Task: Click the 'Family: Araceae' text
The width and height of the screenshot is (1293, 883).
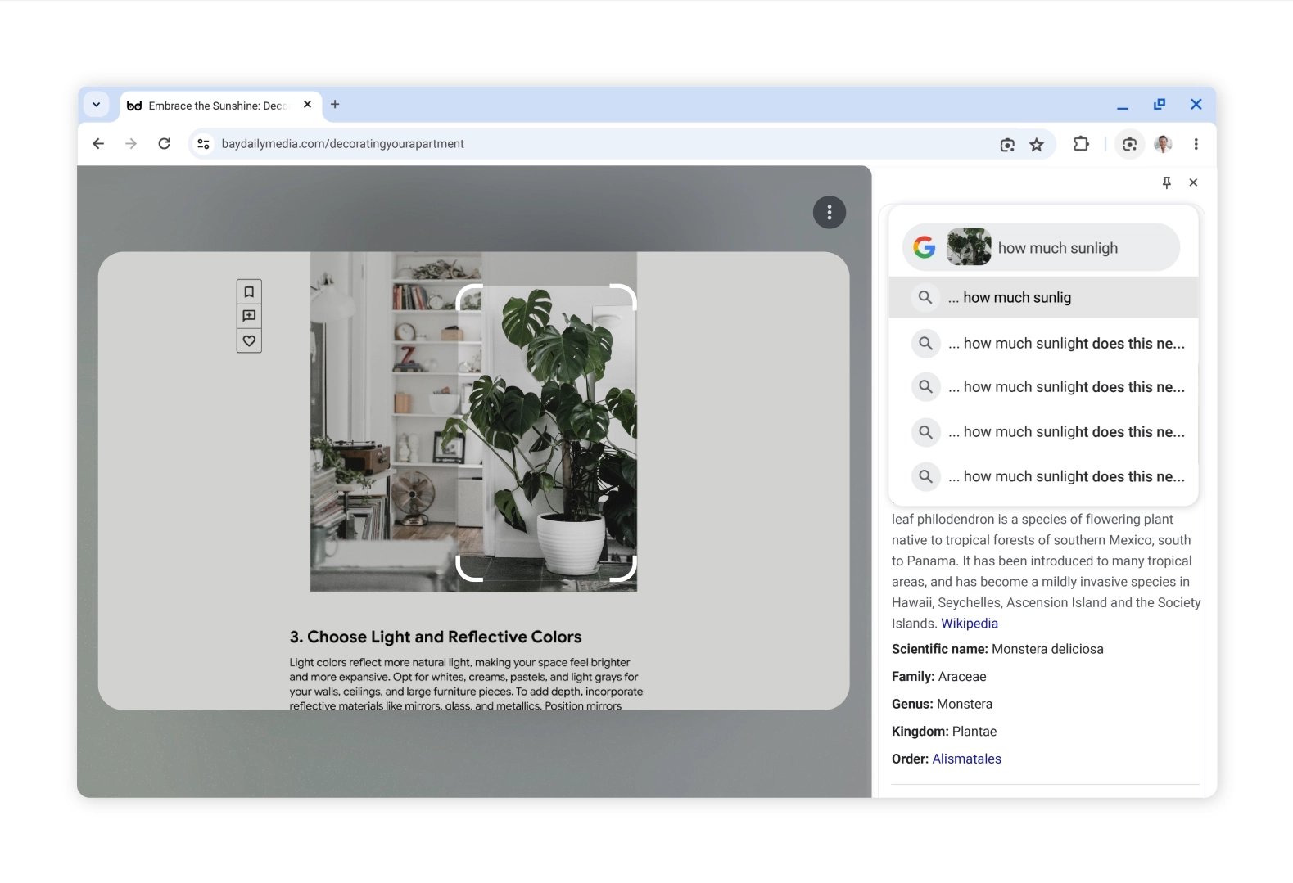Action: (x=938, y=677)
